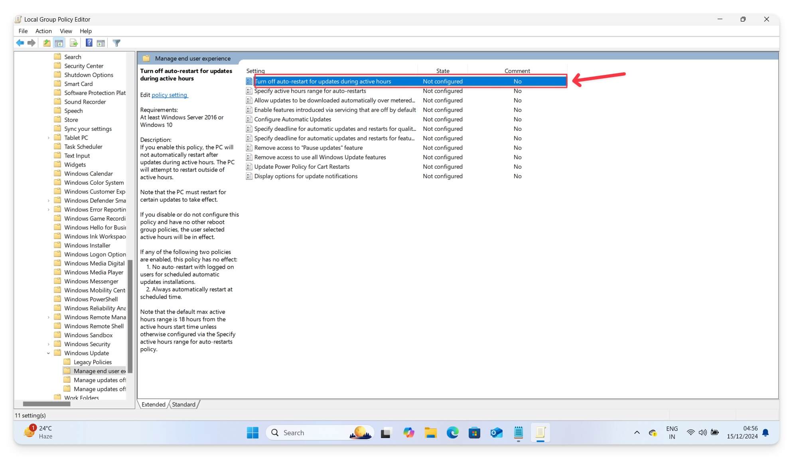Viewport: 793px width, 458px height.
Task: Expand the Windows Security tree node
Action: click(49, 344)
